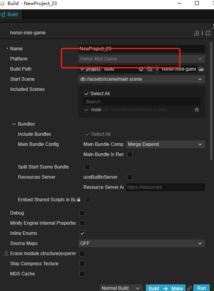Select the Build tab

pyautogui.click(x=11, y=14)
